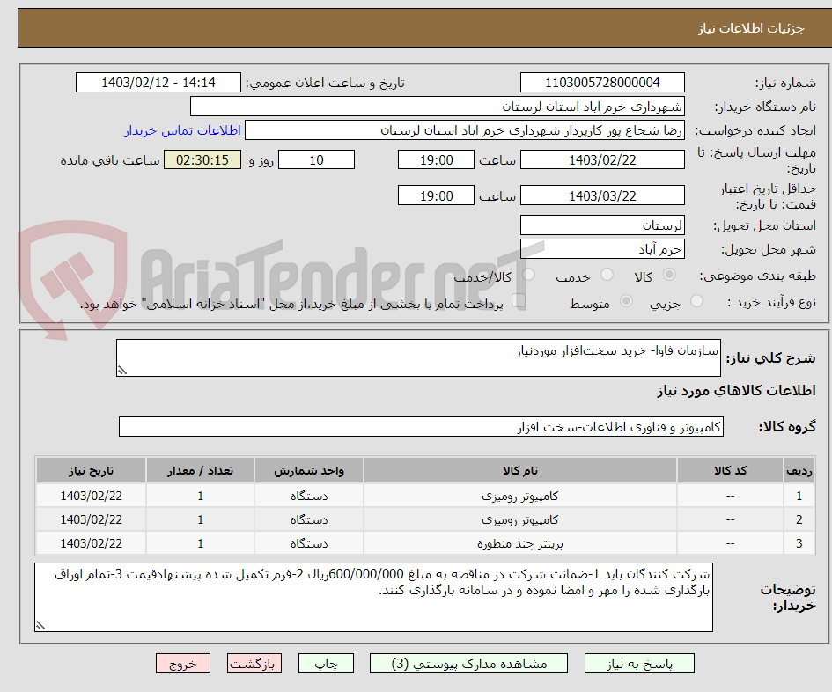The width and height of the screenshot is (832, 692).
Task: Click کامپیوتر رومیزی in row 1
Action: [520, 497]
